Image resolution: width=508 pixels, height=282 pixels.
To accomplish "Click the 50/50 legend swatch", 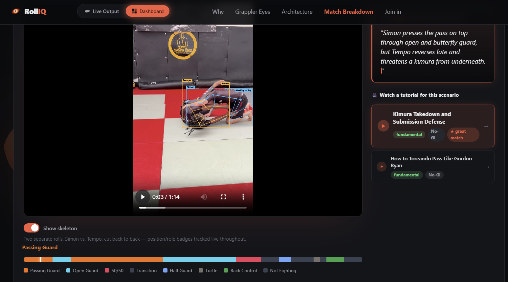I will [x=107, y=271].
